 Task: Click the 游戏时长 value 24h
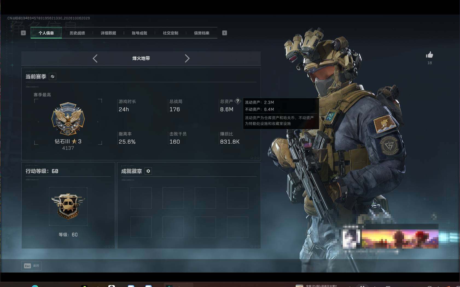[x=124, y=109]
